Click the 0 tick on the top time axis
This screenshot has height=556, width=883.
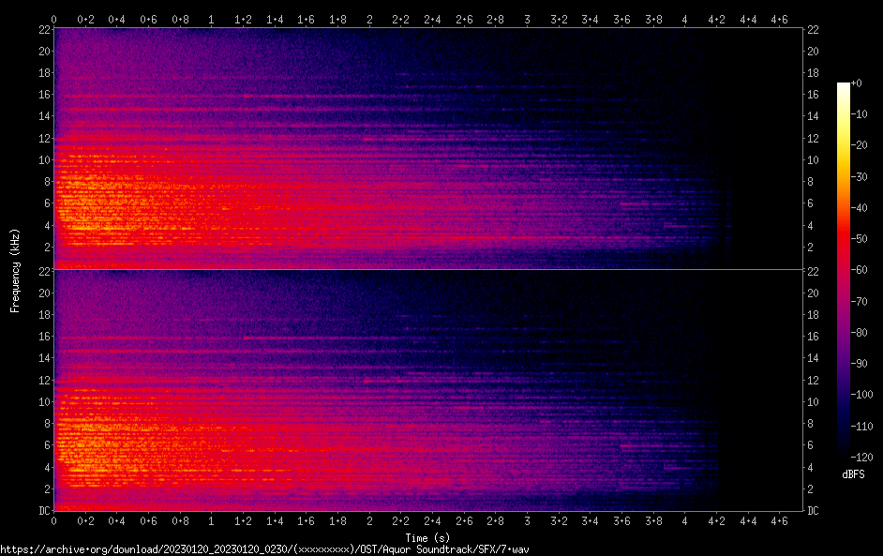click(54, 19)
